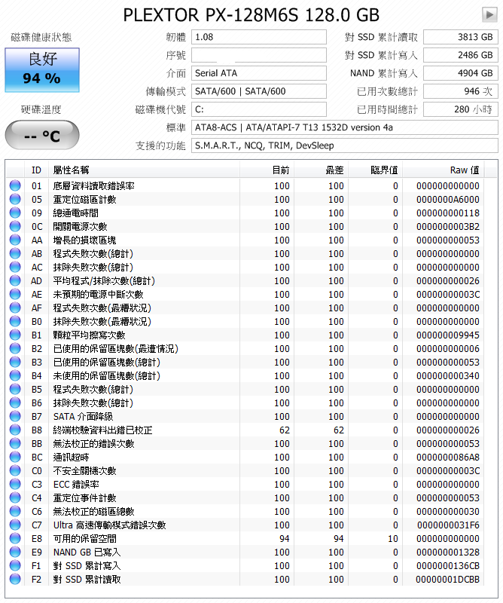Click the PLEXTOR PX-128M6S 128.0 GB title
Image resolution: width=503 pixels, height=603 pixels.
[251, 15]
